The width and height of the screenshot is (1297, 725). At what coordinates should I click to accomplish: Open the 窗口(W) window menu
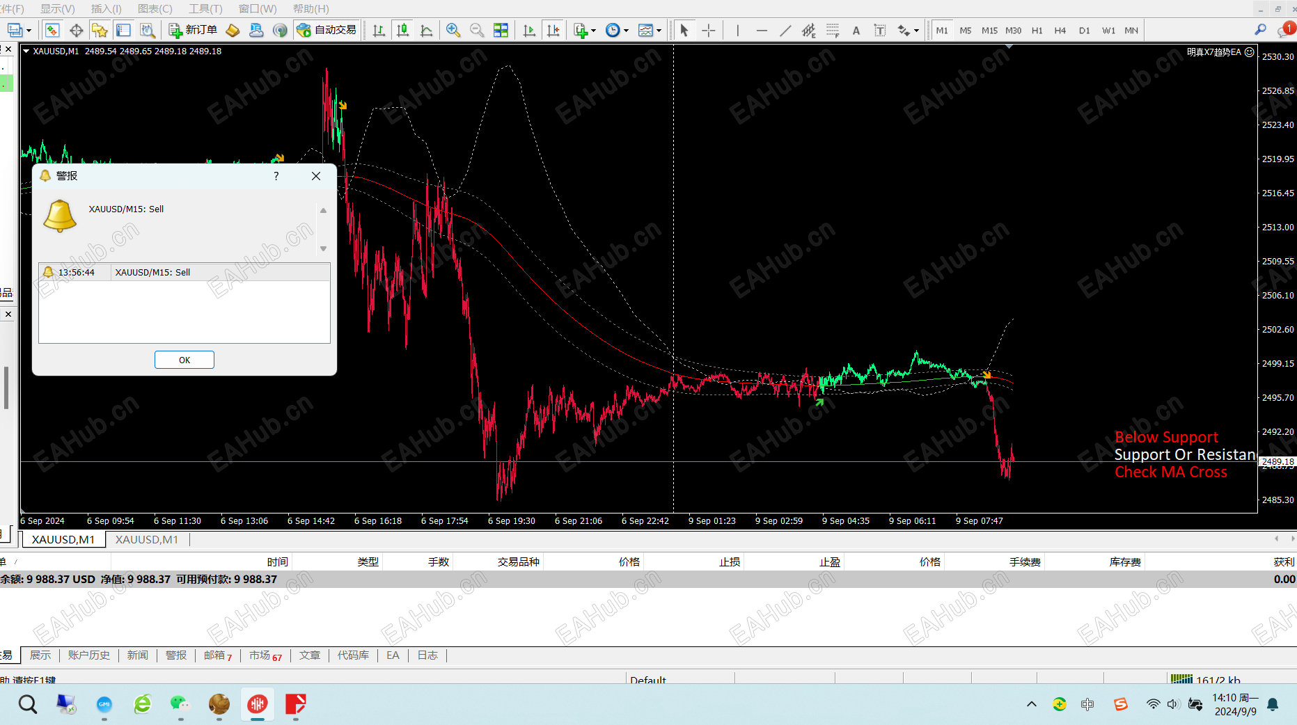(x=258, y=9)
